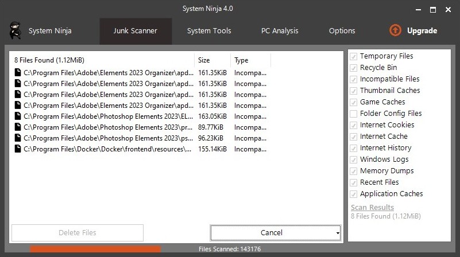Toggle the Recycle Bin checkbox
The width and height of the screenshot is (460, 257).
[x=354, y=68]
